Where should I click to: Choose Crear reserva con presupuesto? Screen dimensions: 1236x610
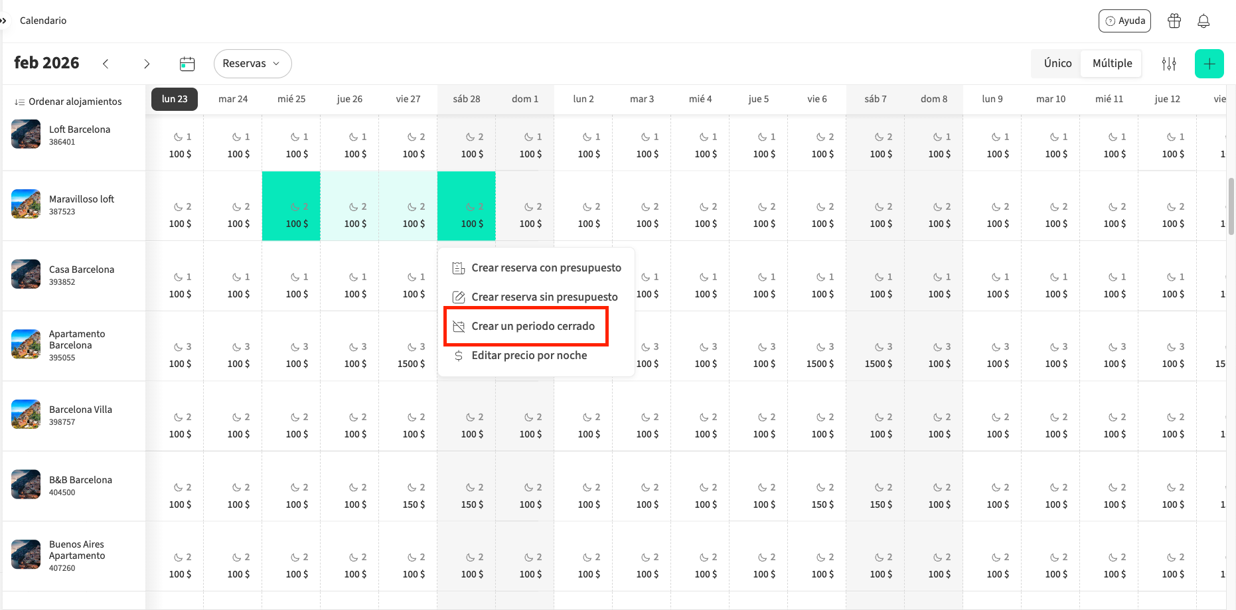pos(546,268)
